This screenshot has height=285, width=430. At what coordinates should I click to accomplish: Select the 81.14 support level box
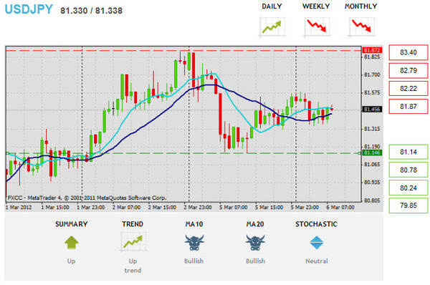[408, 152]
